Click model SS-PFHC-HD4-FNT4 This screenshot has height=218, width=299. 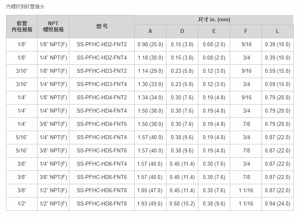point(102,111)
